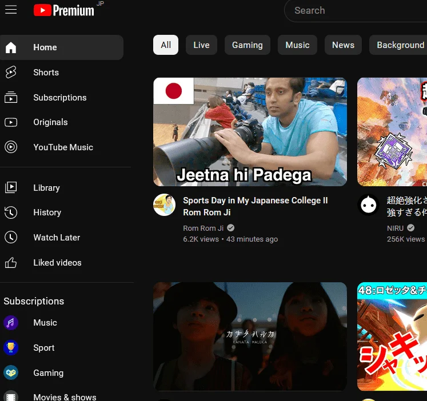
Task: Click the '43 minutes ago' text
Action: pyautogui.click(x=252, y=239)
